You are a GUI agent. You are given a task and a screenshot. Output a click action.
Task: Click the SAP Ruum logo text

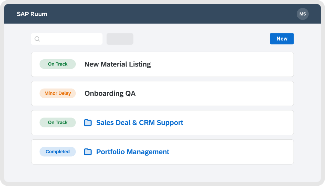pyautogui.click(x=32, y=14)
